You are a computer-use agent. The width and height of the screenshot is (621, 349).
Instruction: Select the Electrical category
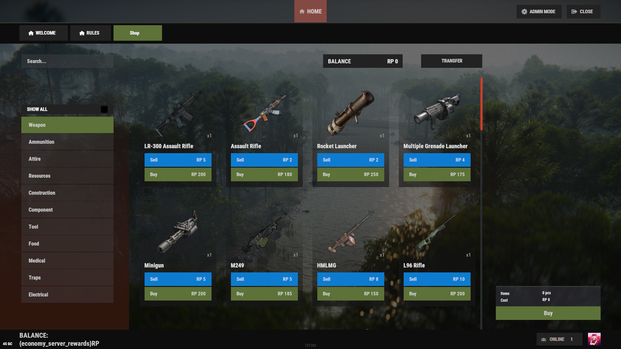coord(68,295)
